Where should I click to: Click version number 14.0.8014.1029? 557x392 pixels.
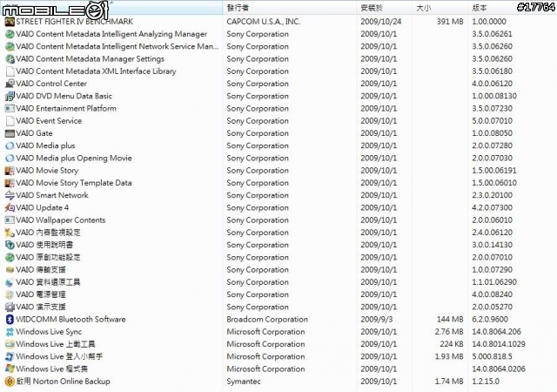tap(499, 344)
